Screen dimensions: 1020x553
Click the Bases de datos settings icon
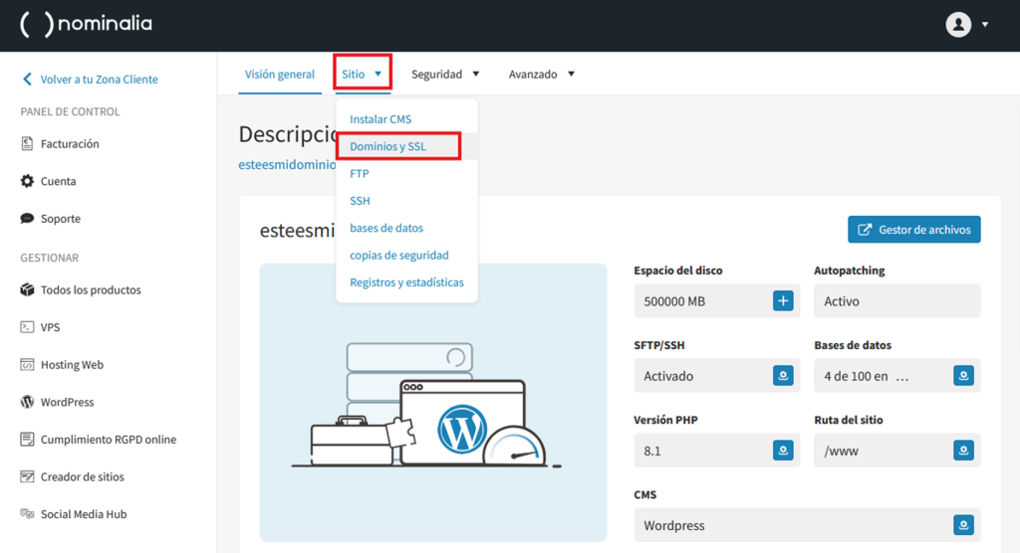point(963,376)
